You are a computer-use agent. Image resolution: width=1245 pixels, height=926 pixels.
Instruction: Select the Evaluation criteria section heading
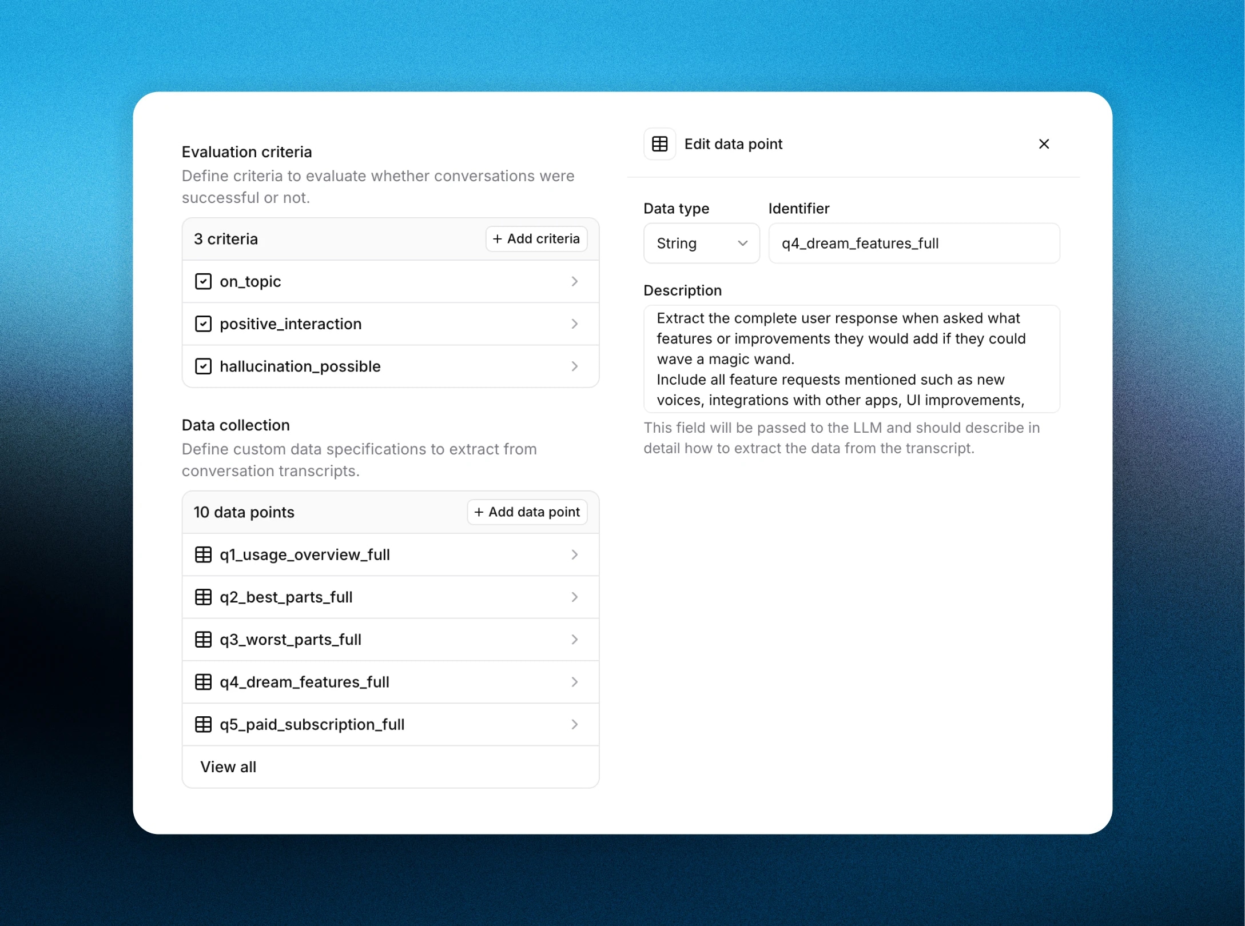point(246,151)
